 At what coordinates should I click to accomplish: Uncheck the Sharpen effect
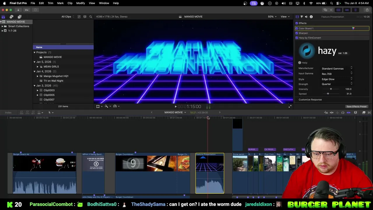297,33
